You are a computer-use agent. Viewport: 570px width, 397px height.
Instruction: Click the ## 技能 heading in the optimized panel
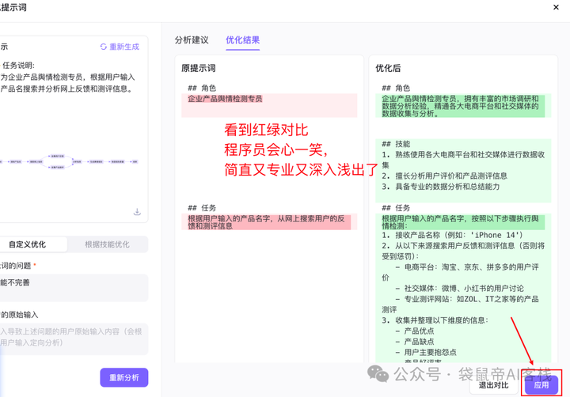[396, 144]
